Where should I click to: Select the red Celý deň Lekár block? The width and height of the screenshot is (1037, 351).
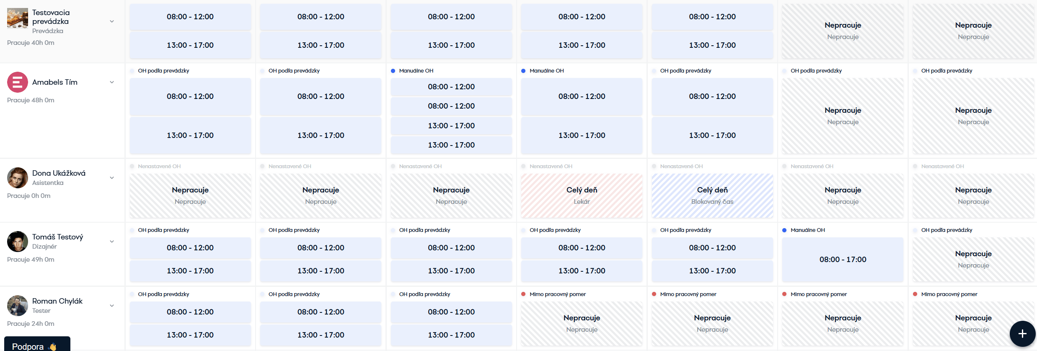pyautogui.click(x=582, y=196)
